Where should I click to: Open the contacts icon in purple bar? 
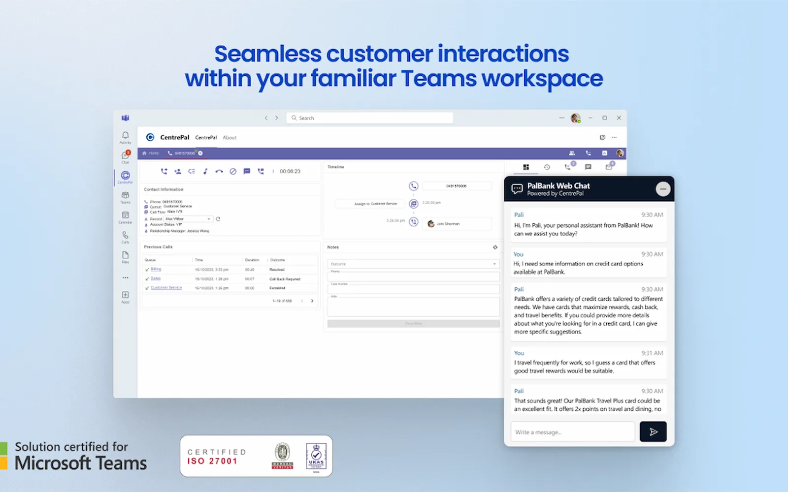click(572, 153)
